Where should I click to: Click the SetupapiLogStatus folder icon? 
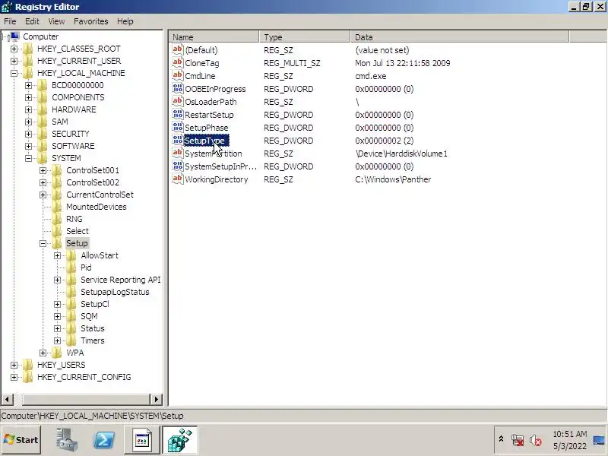pos(71,292)
